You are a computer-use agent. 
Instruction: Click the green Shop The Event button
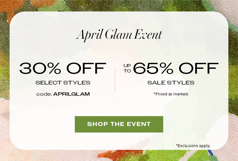[x=119, y=124]
